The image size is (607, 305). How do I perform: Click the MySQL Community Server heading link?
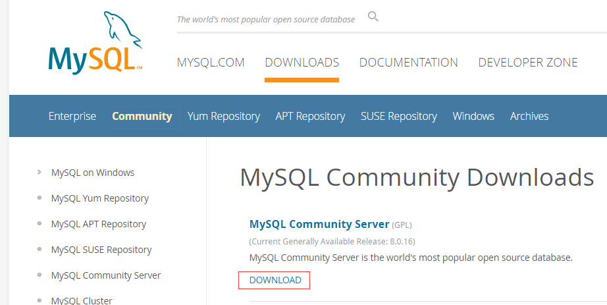319,224
